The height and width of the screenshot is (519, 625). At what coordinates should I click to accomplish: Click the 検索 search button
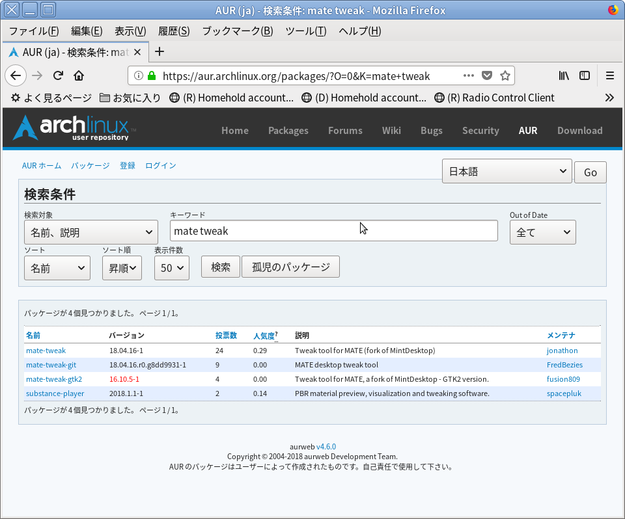pyautogui.click(x=221, y=267)
